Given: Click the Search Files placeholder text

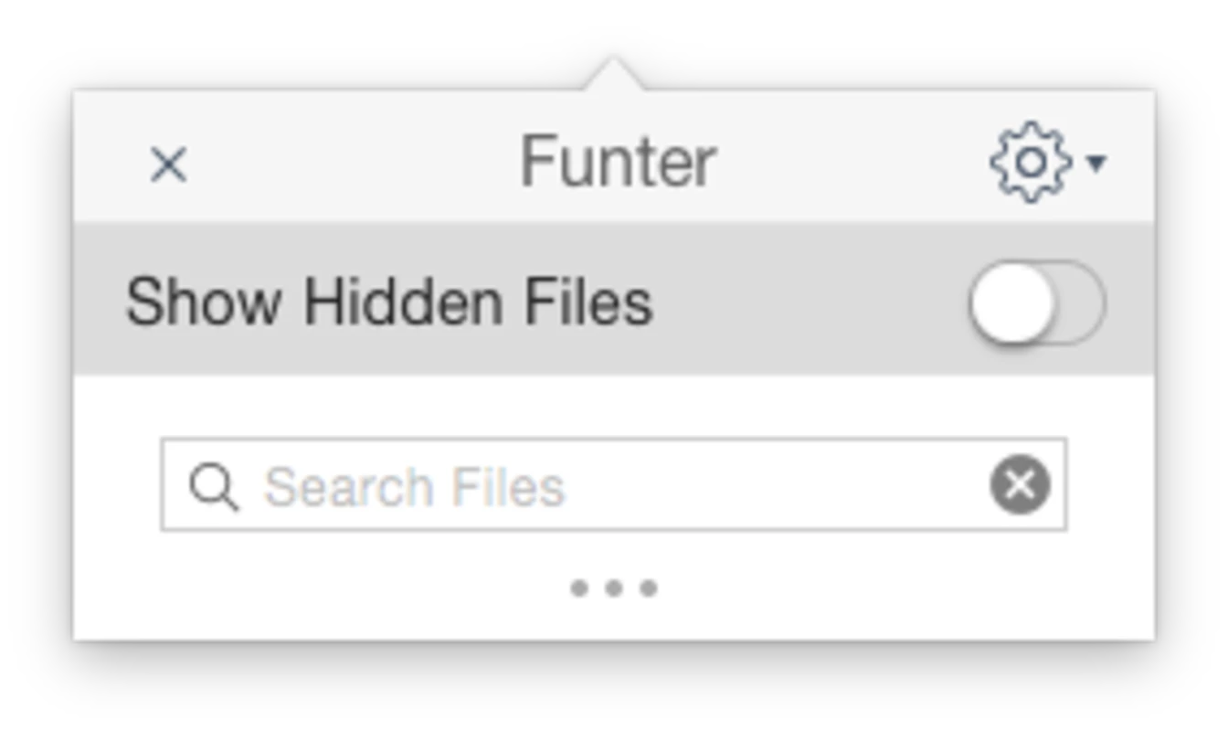Looking at the screenshot, I should pyautogui.click(x=415, y=487).
